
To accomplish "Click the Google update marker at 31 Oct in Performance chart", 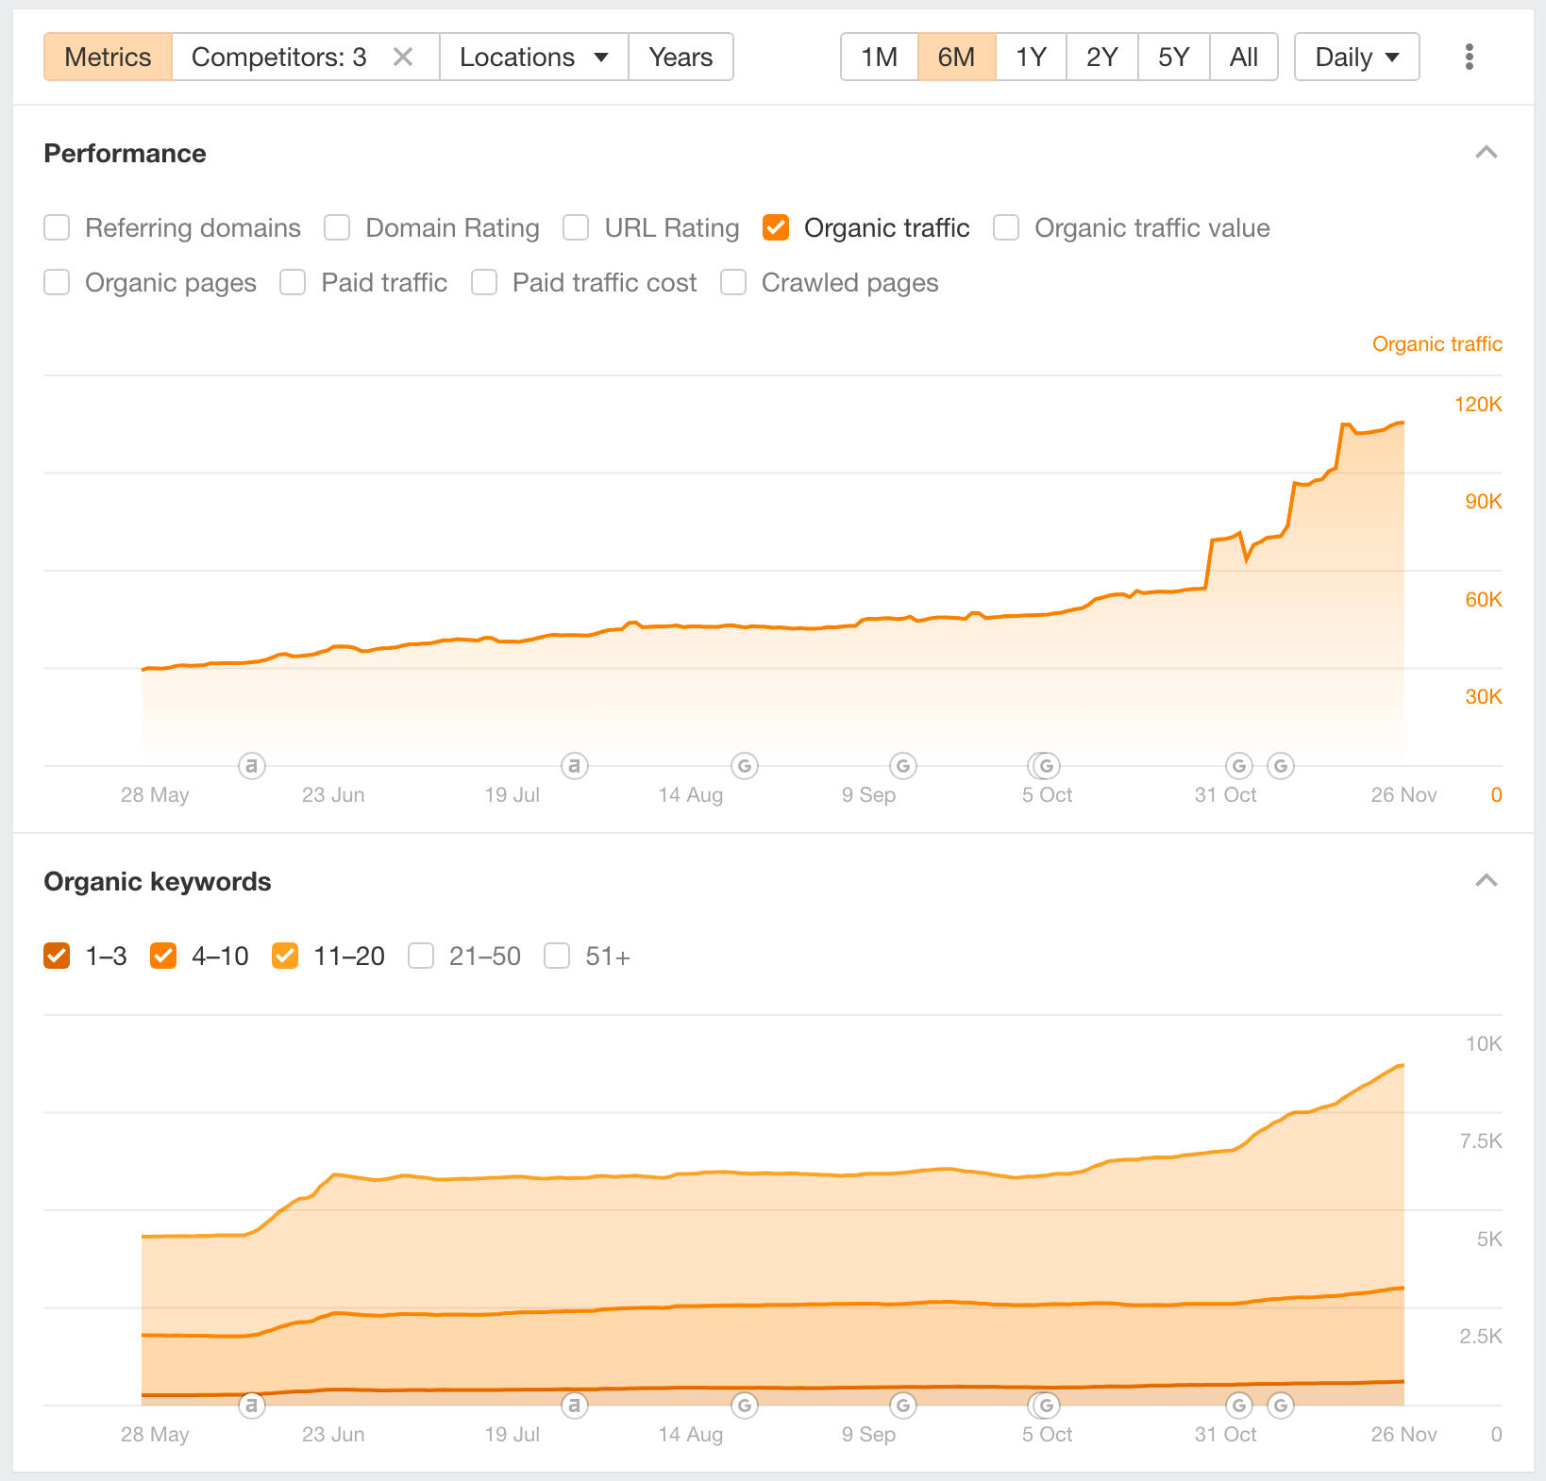I will pos(1238,766).
